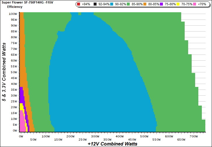Click the +12V Combined Watts axis title
212x147 pixels.
[x=112, y=144]
